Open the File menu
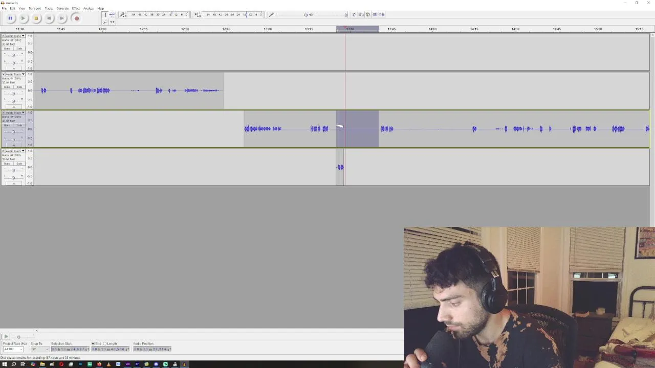Screen dimensions: 655x368 tap(4, 8)
